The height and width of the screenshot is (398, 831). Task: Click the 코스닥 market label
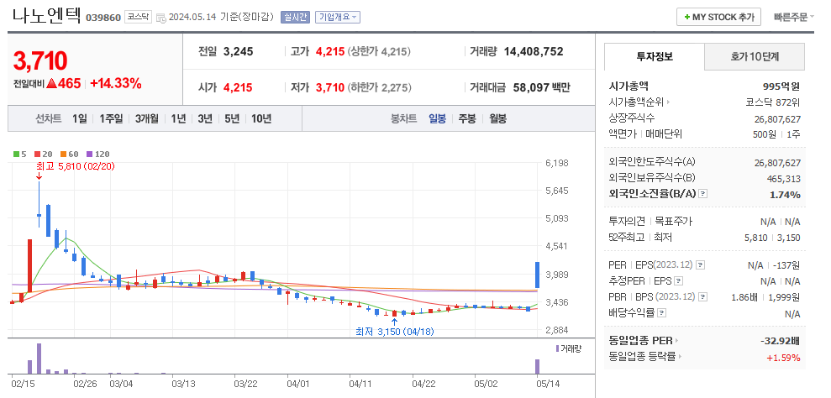(139, 17)
